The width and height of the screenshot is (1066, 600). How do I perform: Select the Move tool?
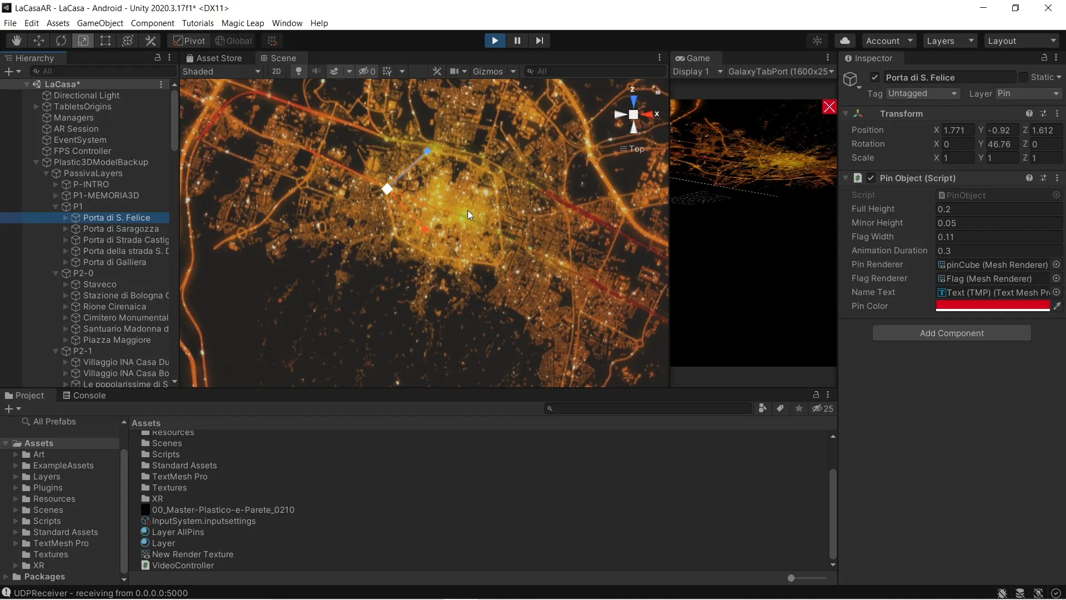[x=39, y=40]
